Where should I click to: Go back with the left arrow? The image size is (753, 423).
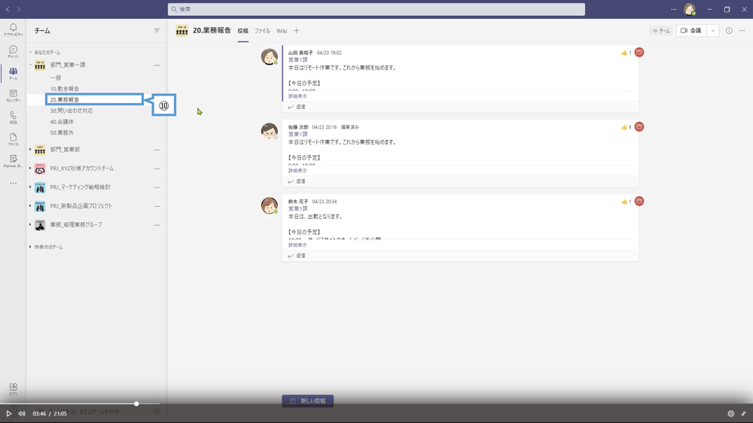(x=8, y=9)
